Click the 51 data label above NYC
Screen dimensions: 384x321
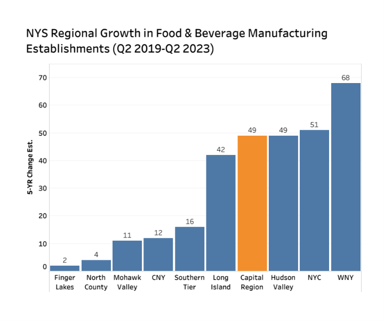click(x=314, y=125)
